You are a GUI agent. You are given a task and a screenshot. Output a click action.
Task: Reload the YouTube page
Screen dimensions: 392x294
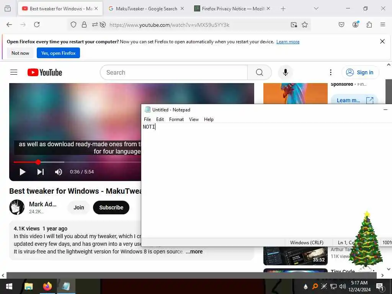click(x=37, y=24)
